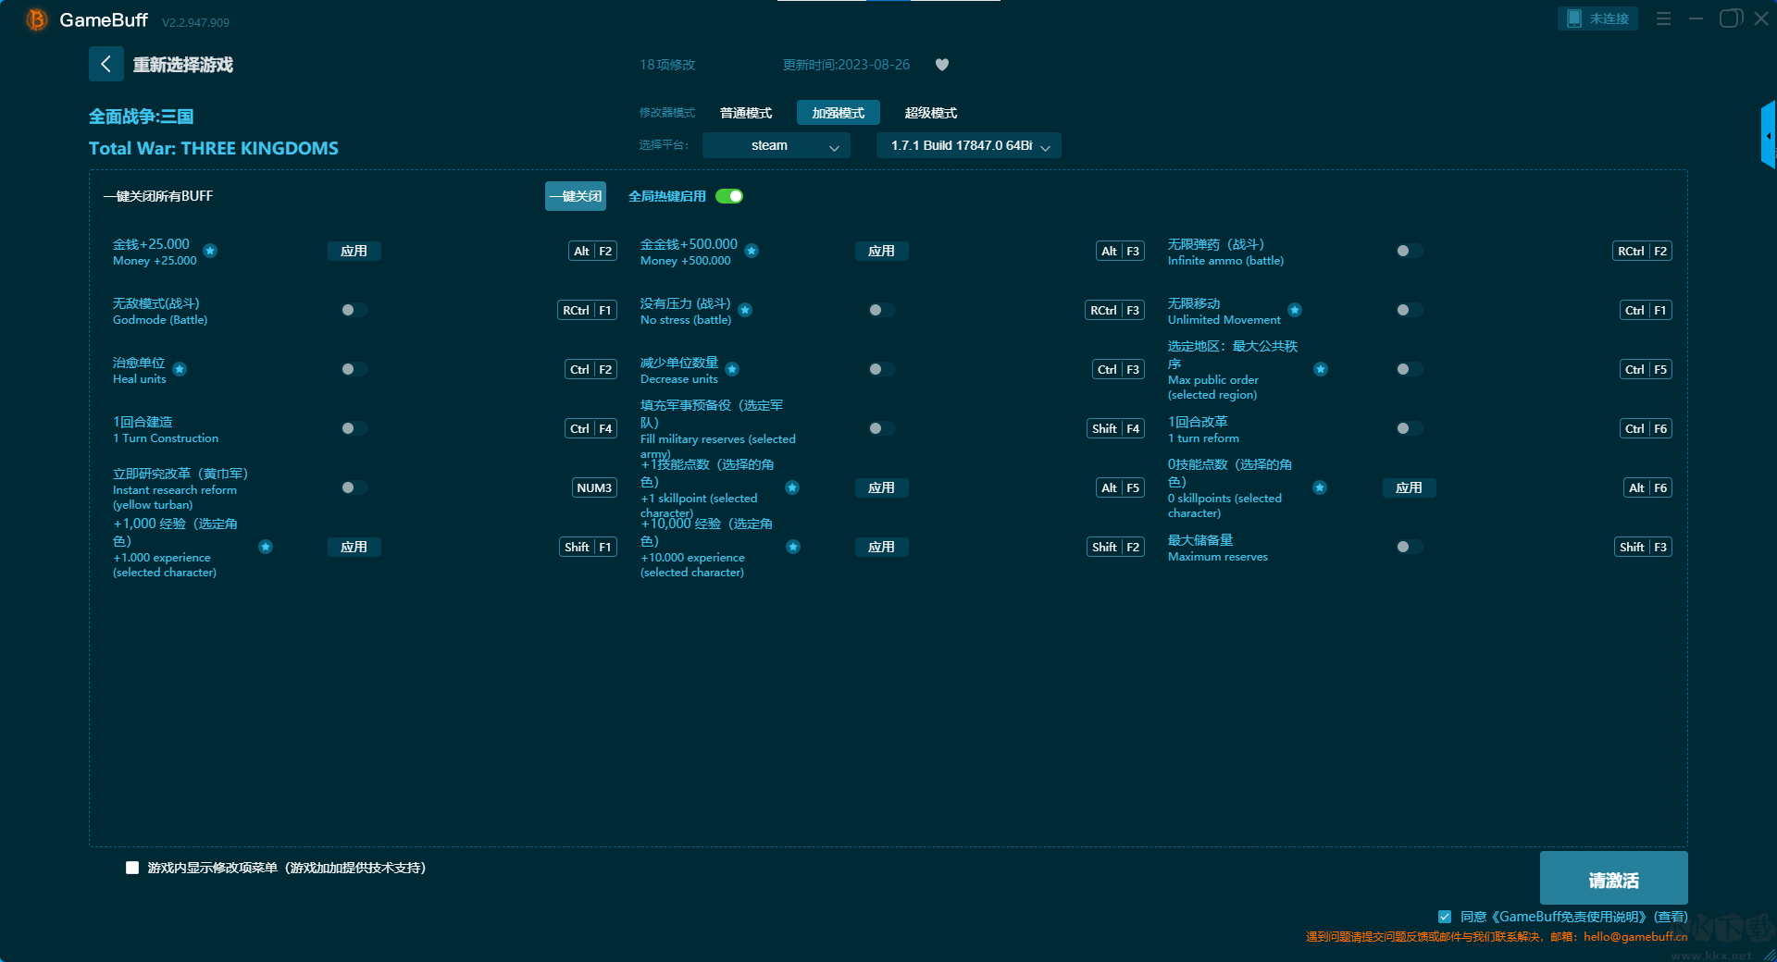Click the 请激活 activate button
Image resolution: width=1777 pixels, height=962 pixels.
point(1614,878)
